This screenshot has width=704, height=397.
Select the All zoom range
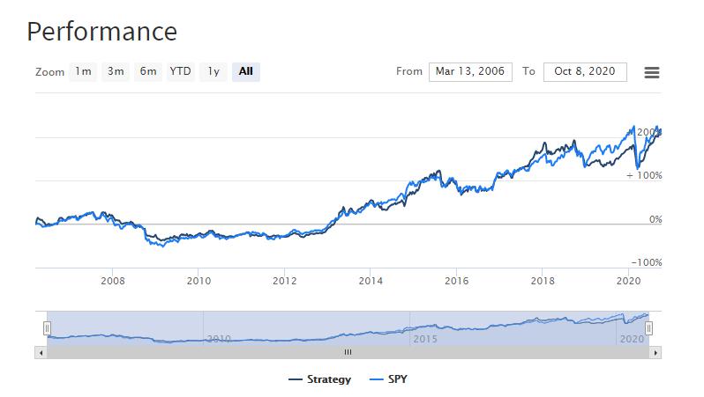246,71
